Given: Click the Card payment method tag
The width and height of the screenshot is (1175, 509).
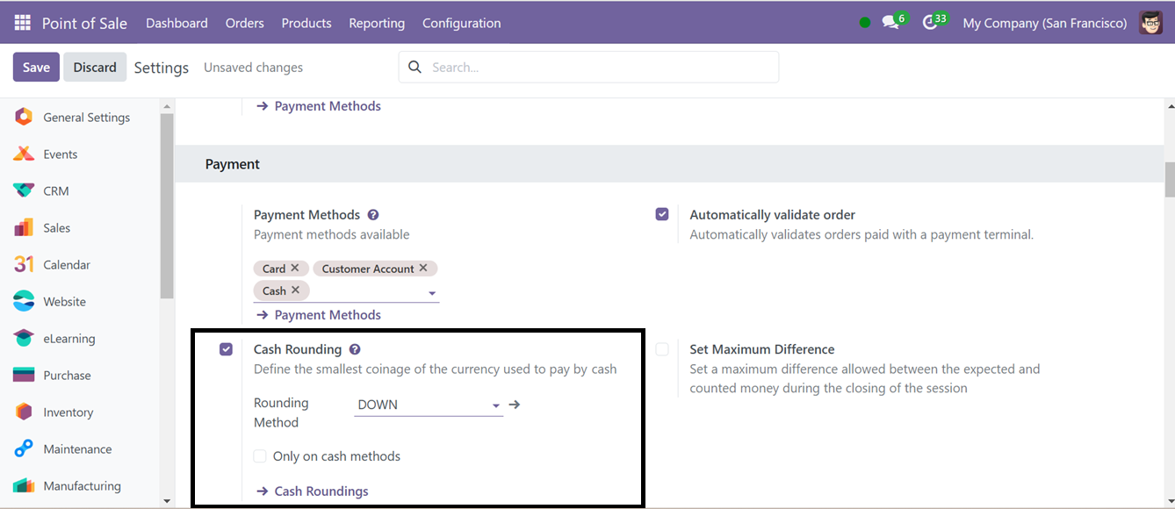Looking at the screenshot, I should [x=274, y=269].
